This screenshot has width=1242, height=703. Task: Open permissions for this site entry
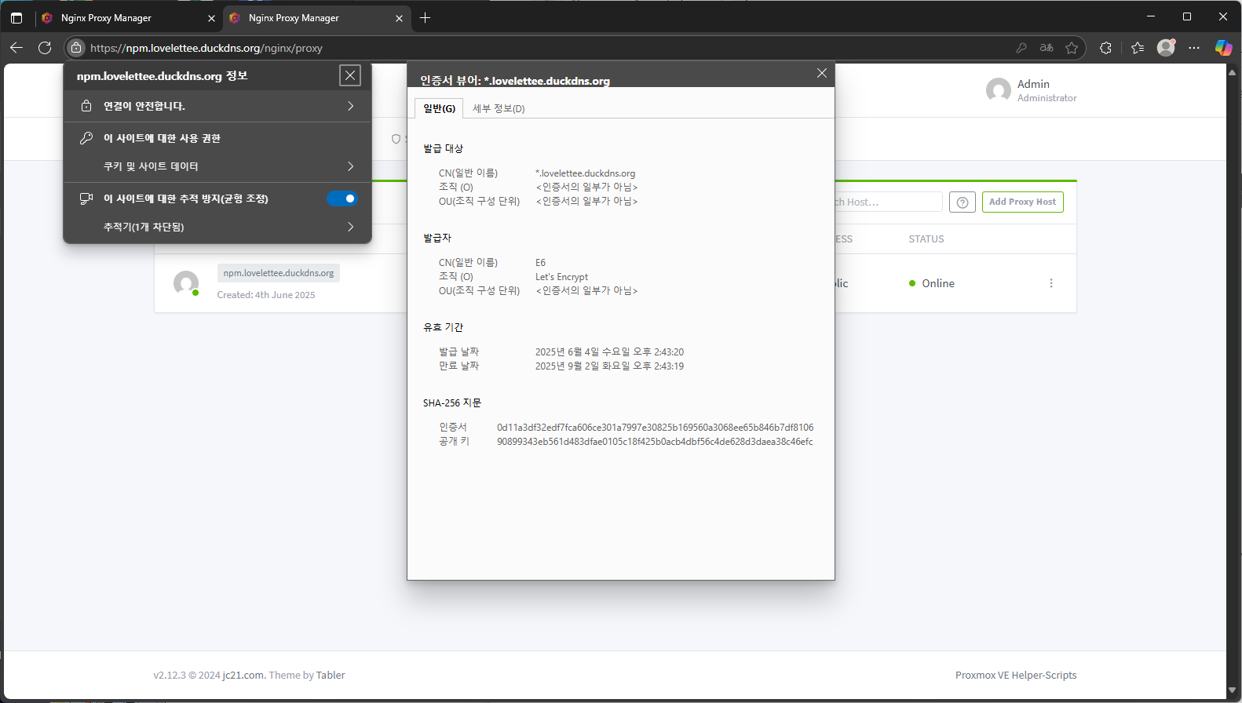tap(217, 138)
